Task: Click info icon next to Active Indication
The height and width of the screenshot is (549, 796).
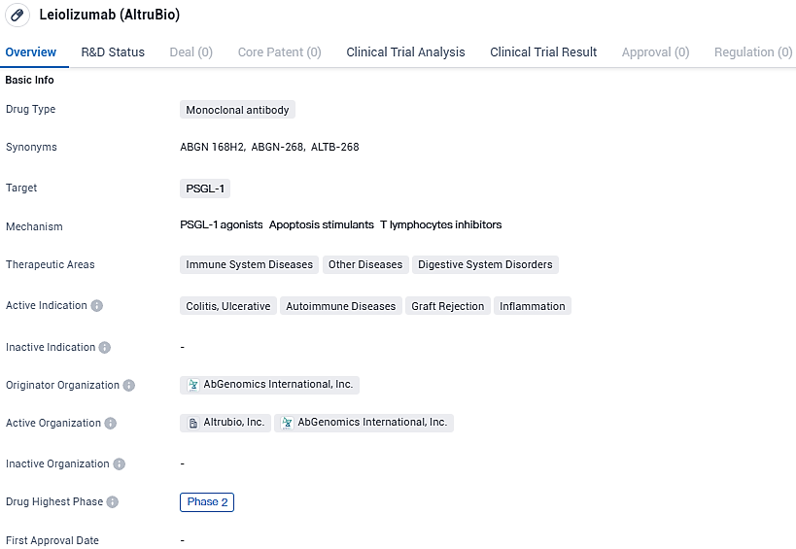Action: (x=97, y=306)
